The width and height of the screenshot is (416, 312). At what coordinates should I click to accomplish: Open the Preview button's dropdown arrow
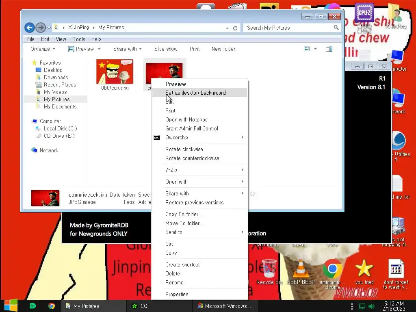click(x=99, y=49)
